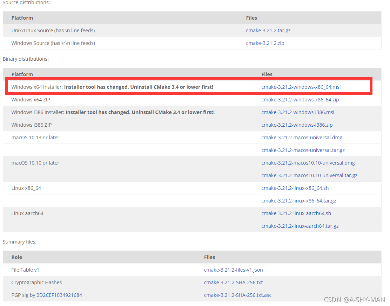
Task: Click 'Cryptographic Hashes' role cell
Action: pos(36,282)
